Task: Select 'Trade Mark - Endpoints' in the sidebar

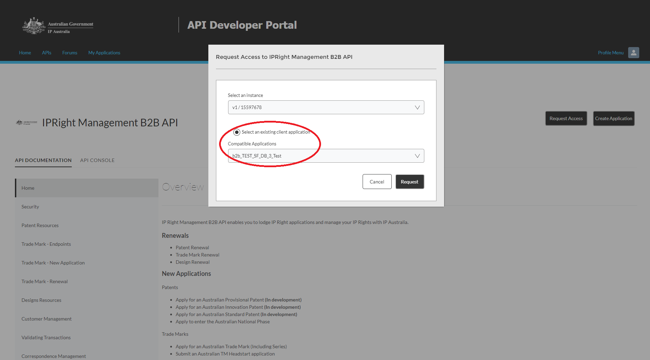Action: [46, 244]
